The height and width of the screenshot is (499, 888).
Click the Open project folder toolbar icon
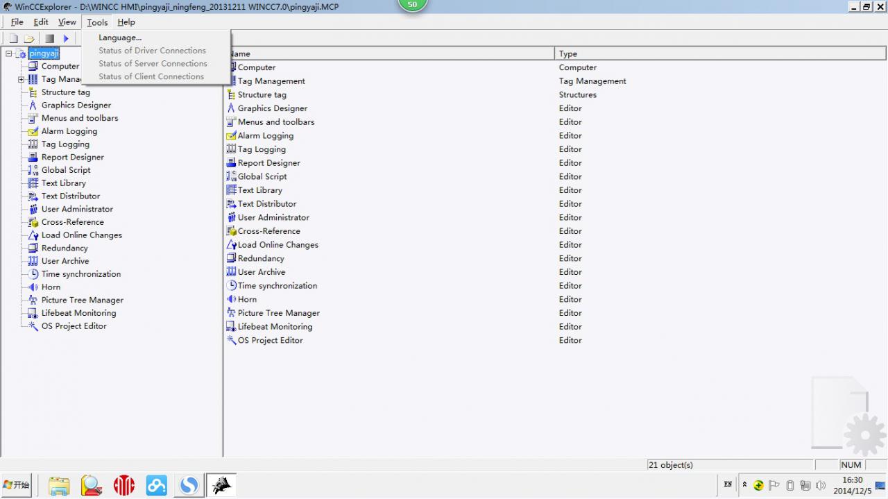point(30,39)
